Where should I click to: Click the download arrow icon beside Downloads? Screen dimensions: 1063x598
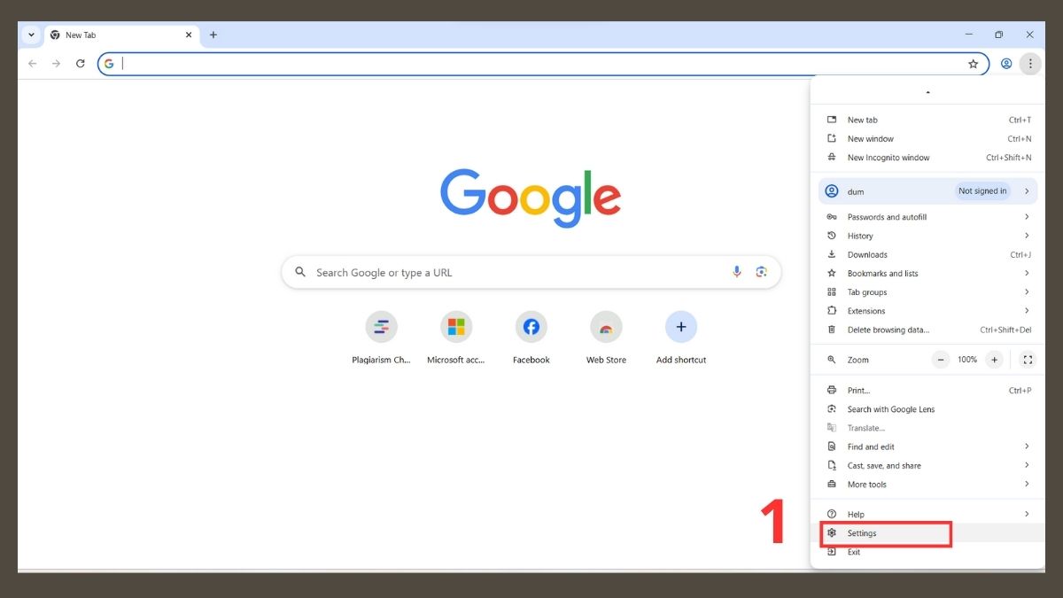832,254
